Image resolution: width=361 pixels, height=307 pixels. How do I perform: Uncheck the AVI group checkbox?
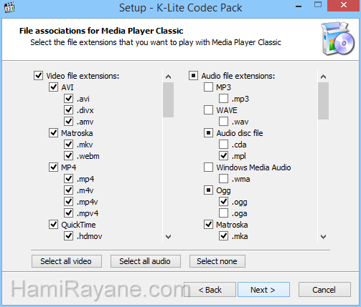point(53,87)
